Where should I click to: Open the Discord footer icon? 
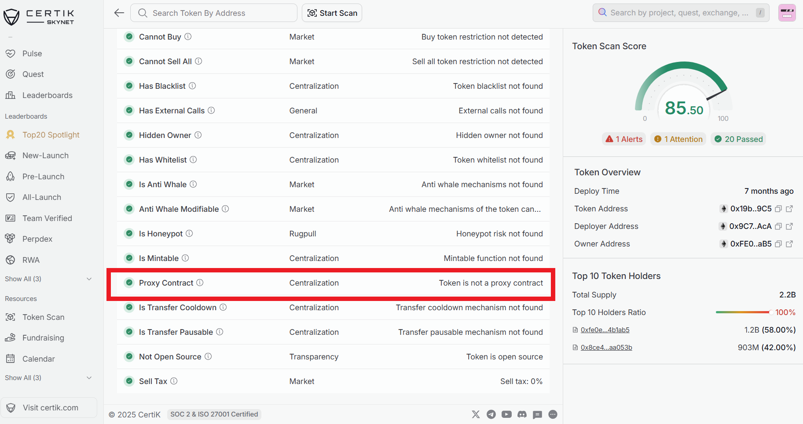point(522,414)
